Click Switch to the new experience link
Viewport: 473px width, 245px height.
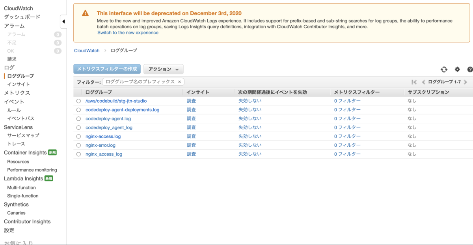[128, 33]
